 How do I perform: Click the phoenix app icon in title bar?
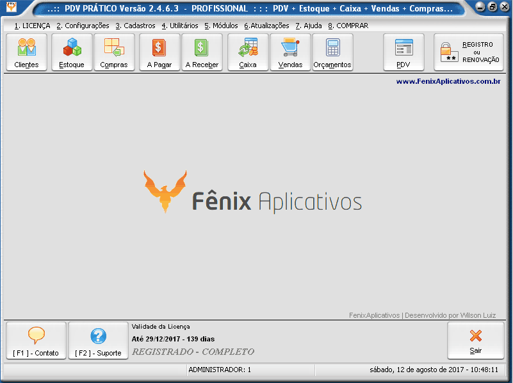11,6
